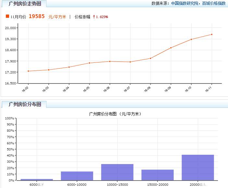Click the 15000-20000 category label

pos(158,184)
